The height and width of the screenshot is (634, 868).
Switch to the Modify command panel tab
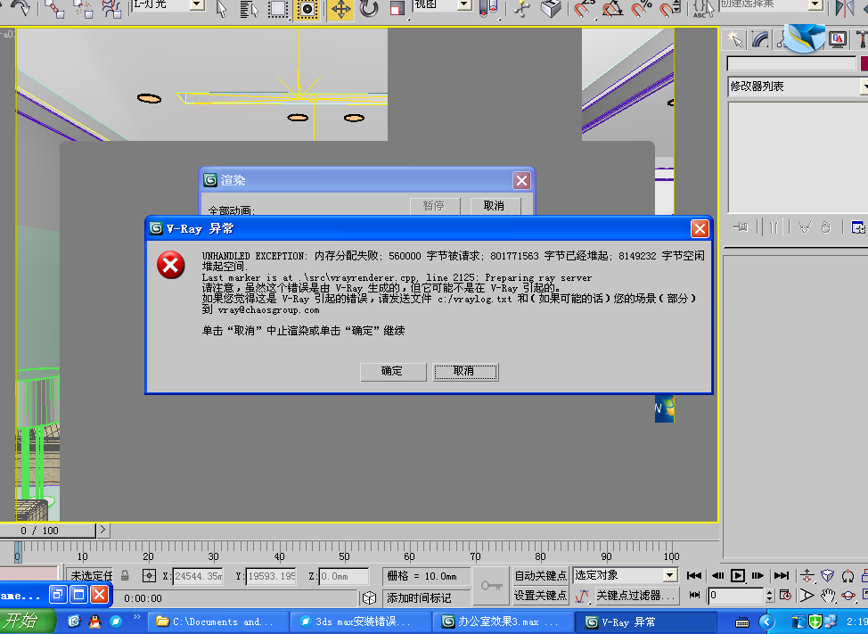coord(760,39)
